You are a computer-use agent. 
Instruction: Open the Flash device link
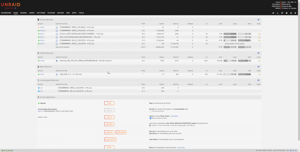[42, 74]
